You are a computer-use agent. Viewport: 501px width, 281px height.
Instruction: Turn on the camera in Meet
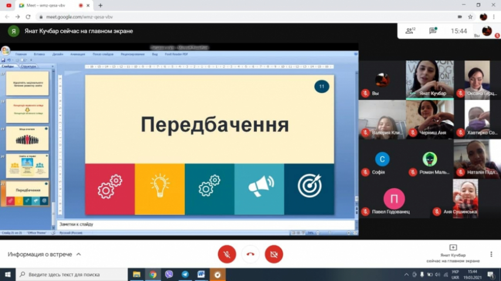[273, 254]
